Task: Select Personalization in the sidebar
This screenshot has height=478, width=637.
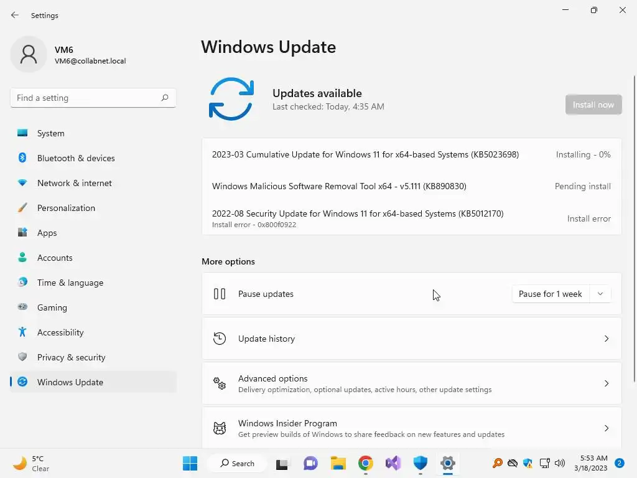Action: pos(93,208)
